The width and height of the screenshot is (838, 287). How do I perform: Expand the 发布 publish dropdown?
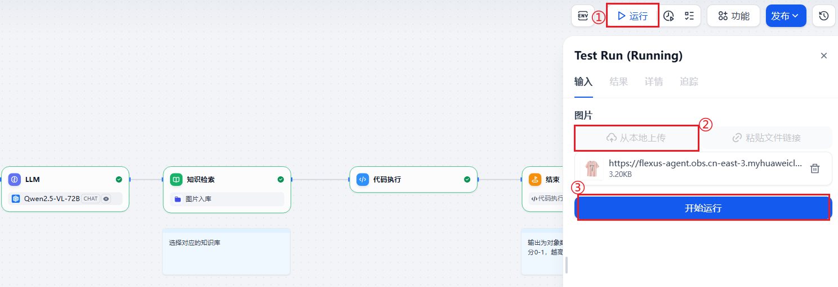coord(786,16)
